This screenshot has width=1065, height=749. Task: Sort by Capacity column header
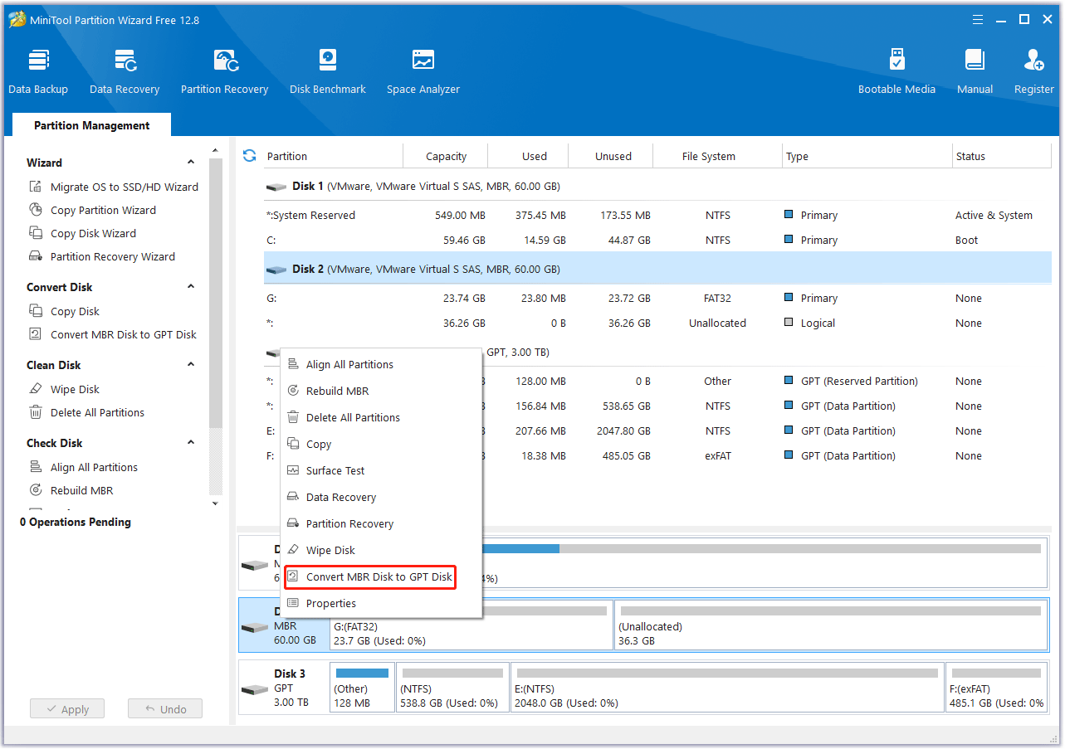[446, 156]
